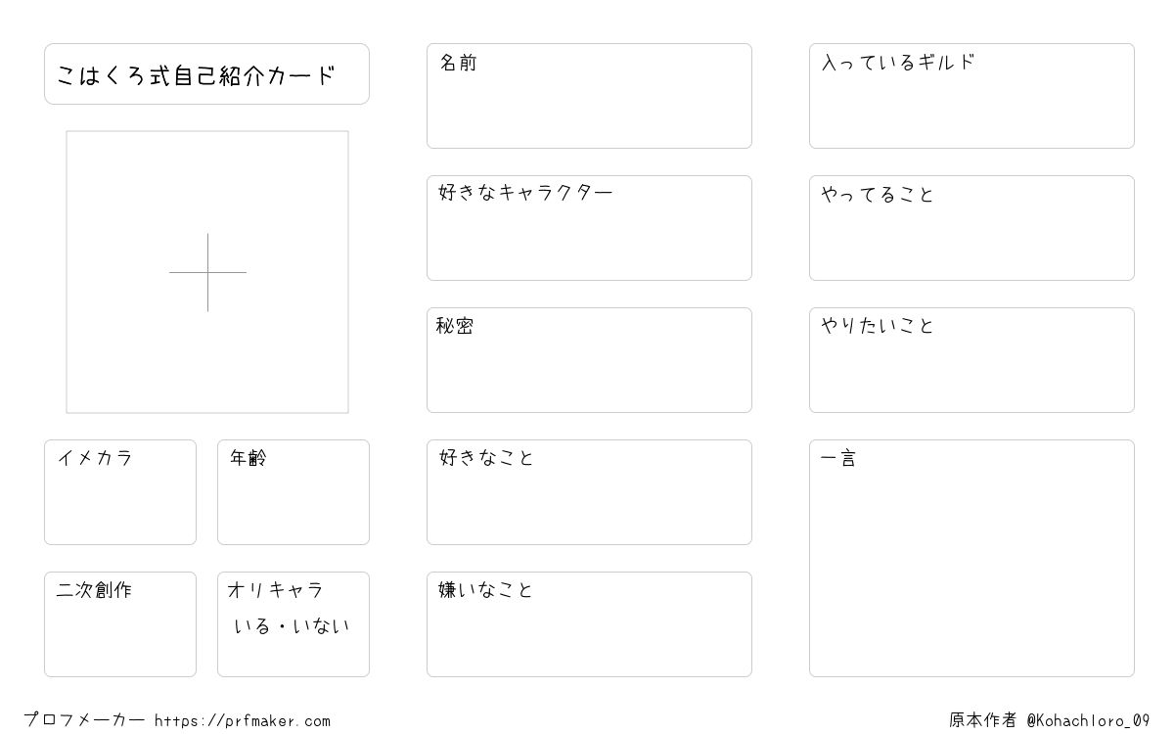Click the 原本作者 credit label
The height and width of the screenshot is (734, 1174).
(983, 720)
